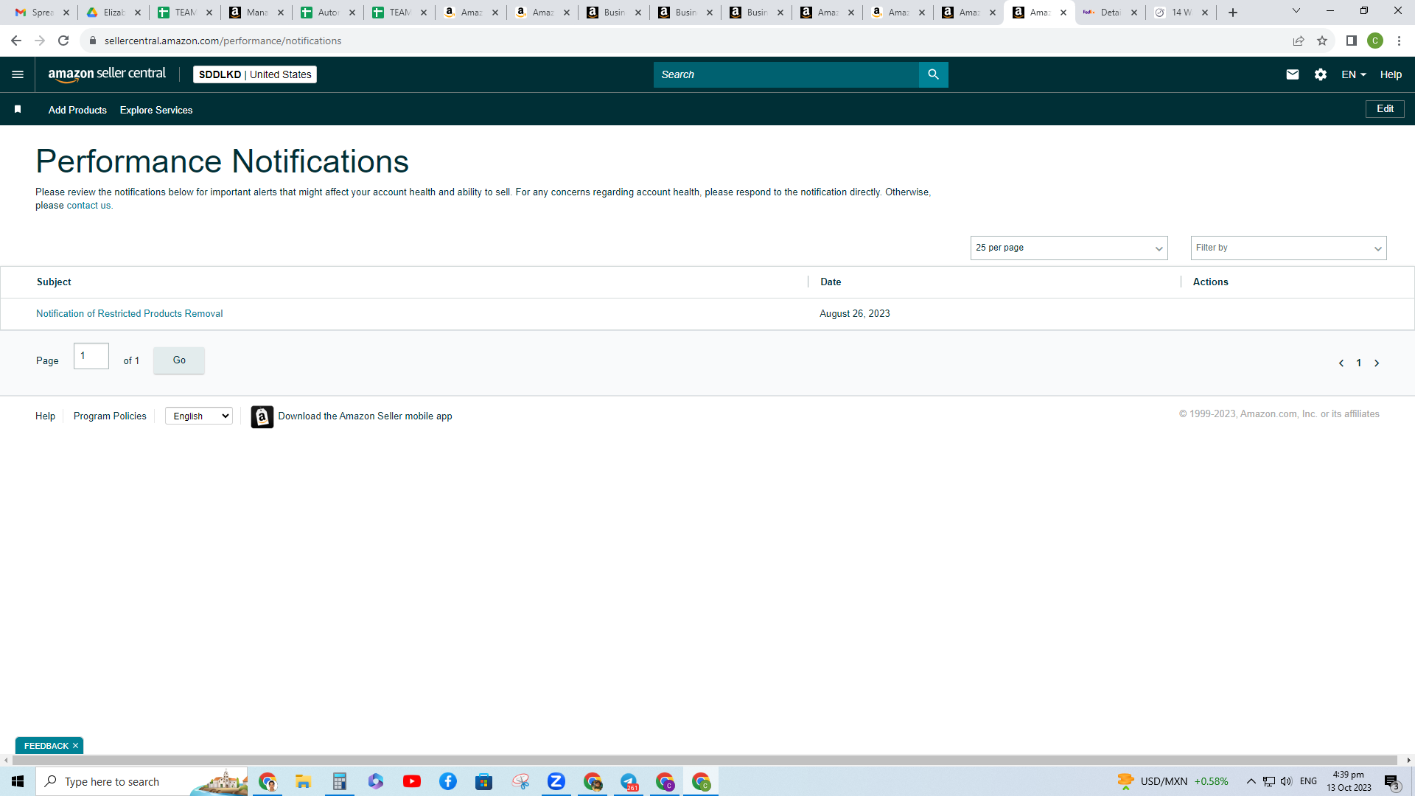The image size is (1415, 796).
Task: Switch to the Detai FedEx tab
Action: (x=1110, y=13)
